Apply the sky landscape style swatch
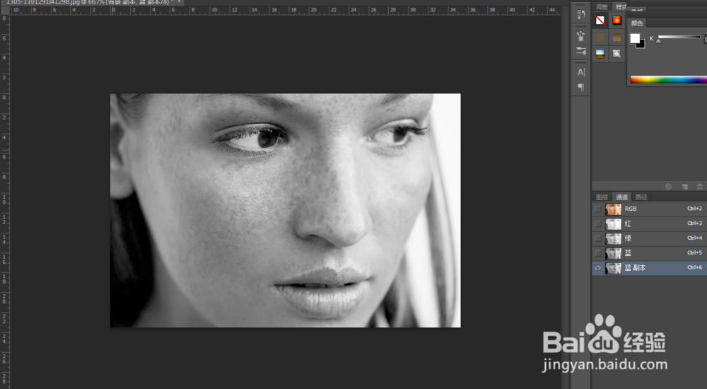Viewport: 707px width, 389px height. pos(600,54)
